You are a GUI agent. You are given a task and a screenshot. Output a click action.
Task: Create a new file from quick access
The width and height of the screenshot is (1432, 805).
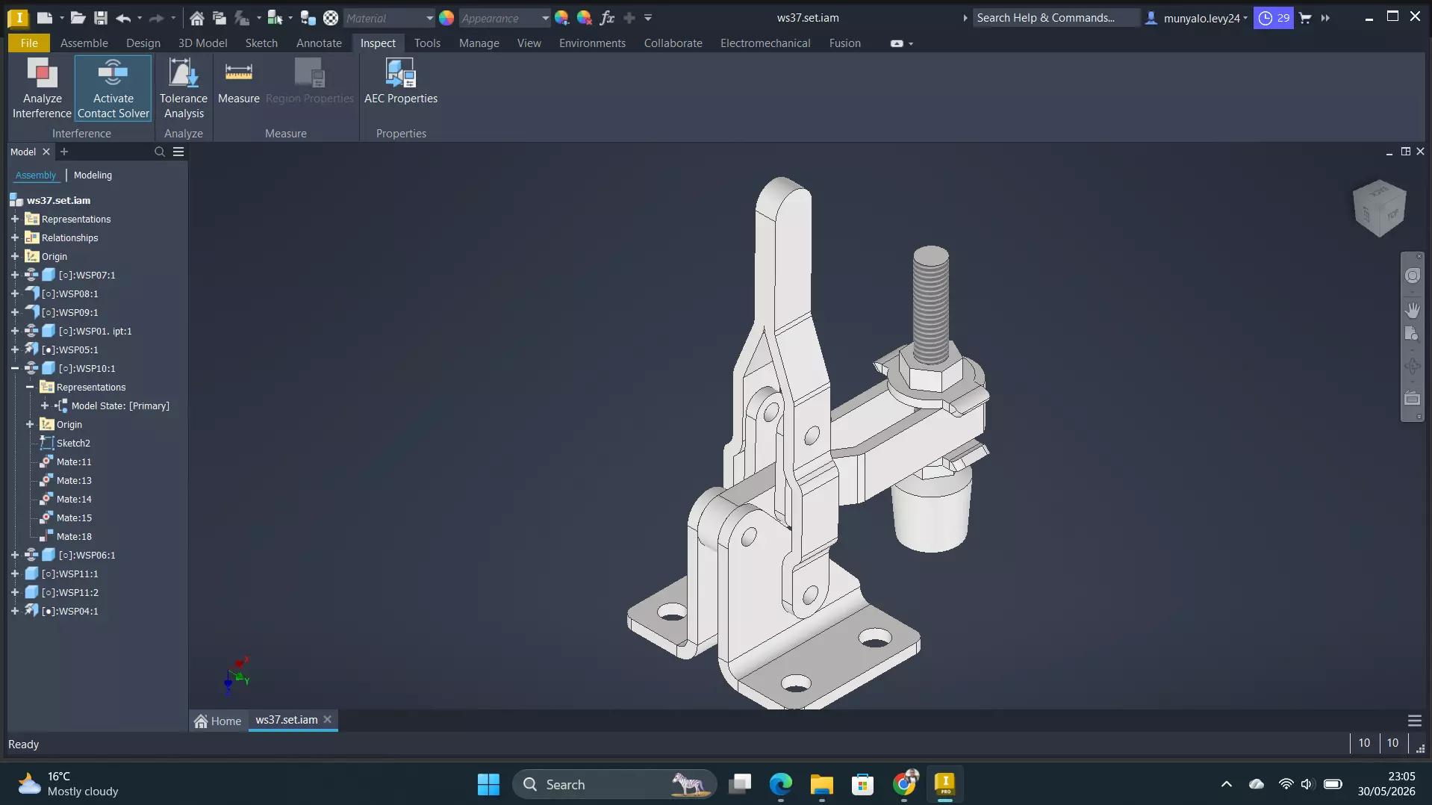[45, 18]
